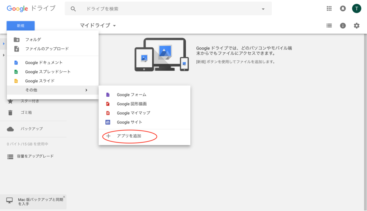
Task: Open the details info panel
Action: click(x=343, y=25)
